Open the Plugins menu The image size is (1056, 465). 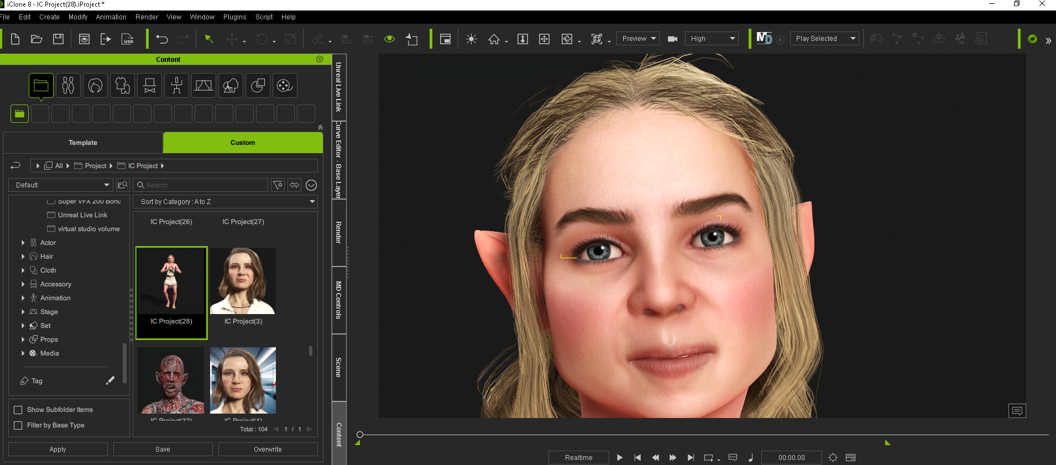235,17
